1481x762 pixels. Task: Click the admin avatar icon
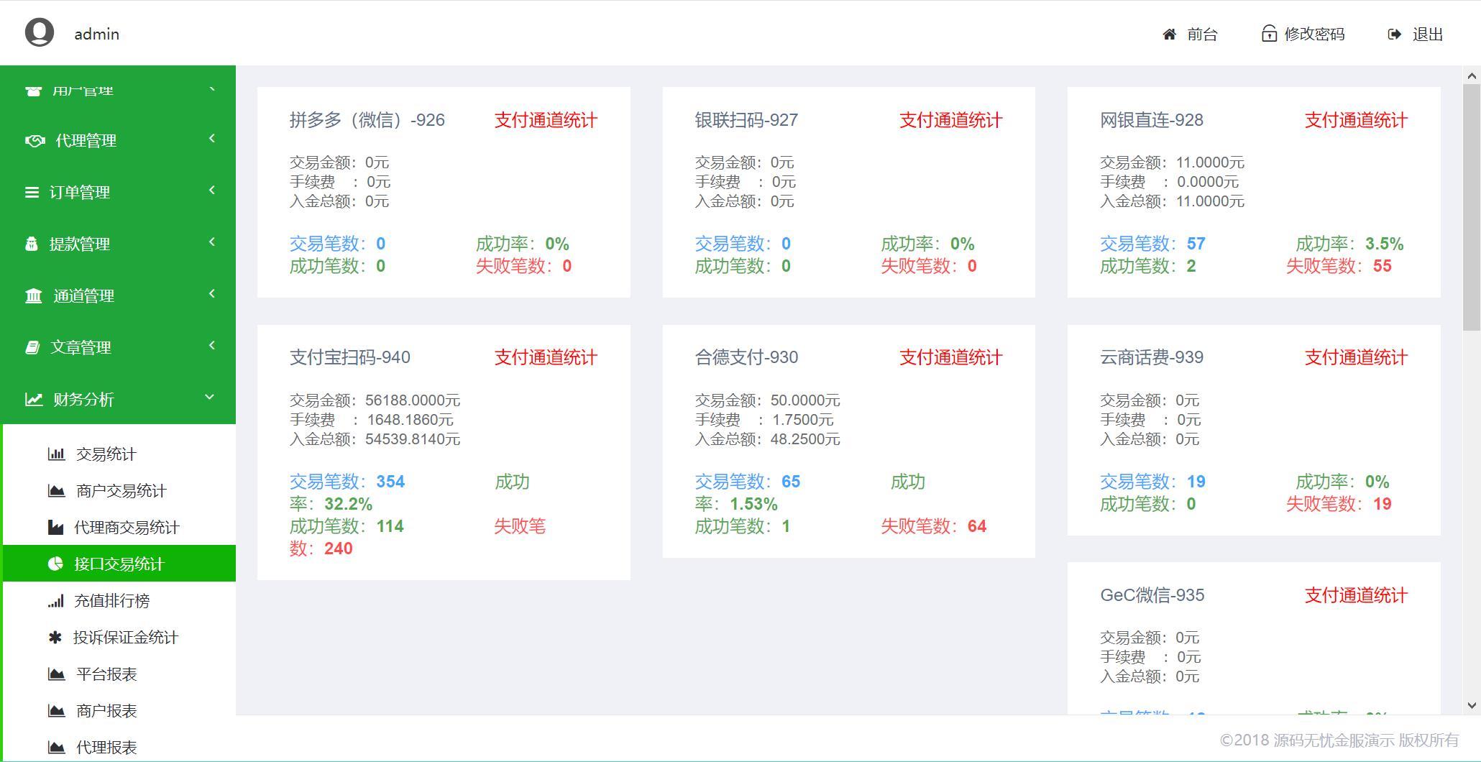point(40,32)
